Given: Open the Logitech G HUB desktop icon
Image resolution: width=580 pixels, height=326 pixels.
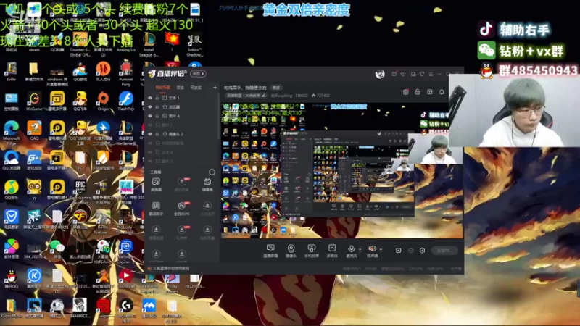Looking at the screenshot, I should [126, 311].
